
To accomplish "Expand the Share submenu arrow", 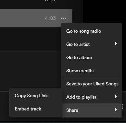I will coord(116,109).
